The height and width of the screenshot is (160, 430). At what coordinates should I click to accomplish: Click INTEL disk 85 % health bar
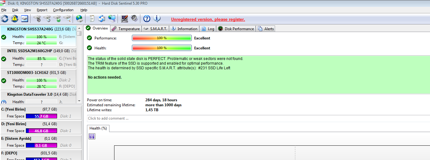tap(41, 58)
